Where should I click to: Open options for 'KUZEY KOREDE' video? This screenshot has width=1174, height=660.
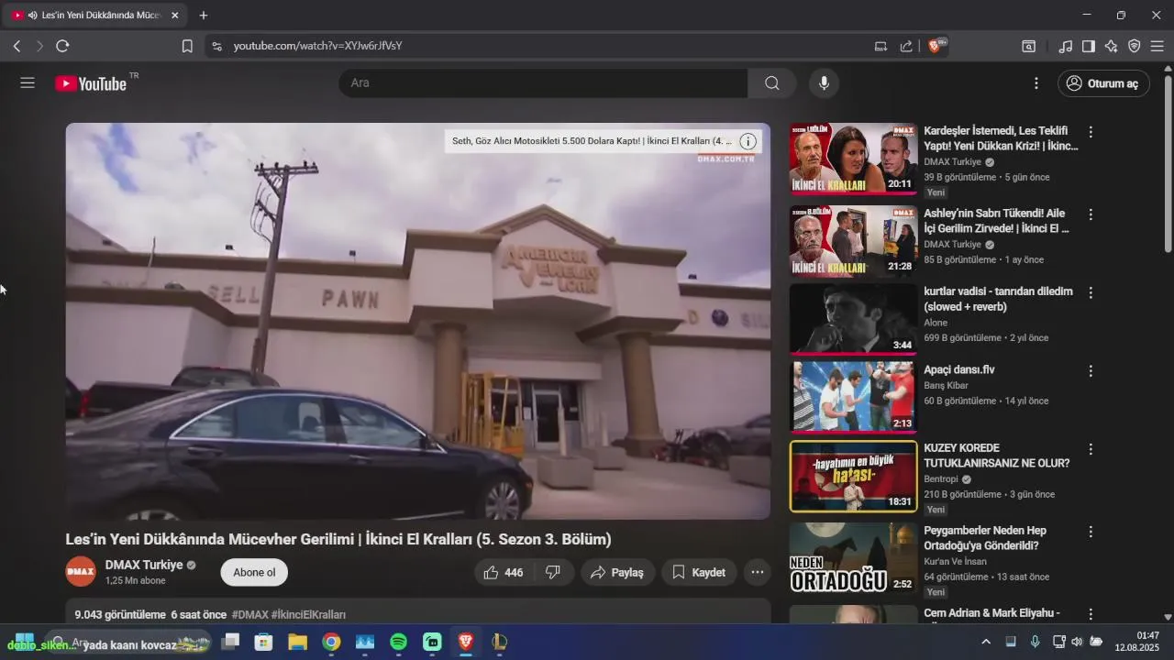pos(1091,449)
